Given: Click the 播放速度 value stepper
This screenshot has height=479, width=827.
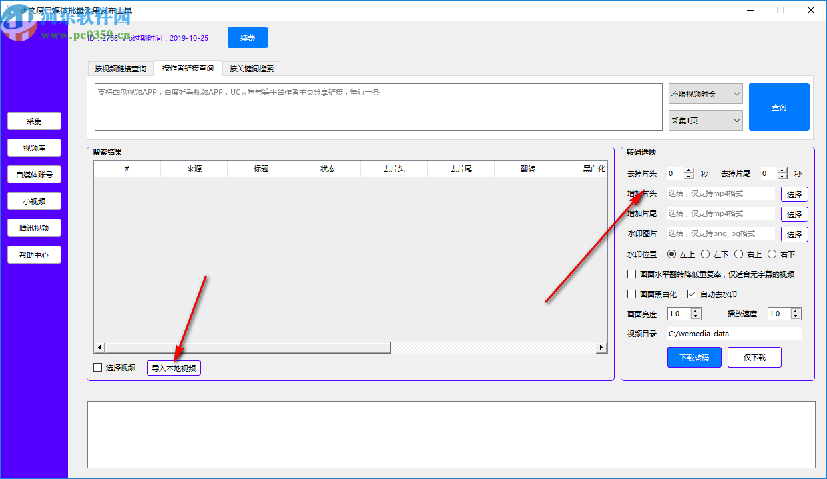Looking at the screenshot, I should point(784,314).
